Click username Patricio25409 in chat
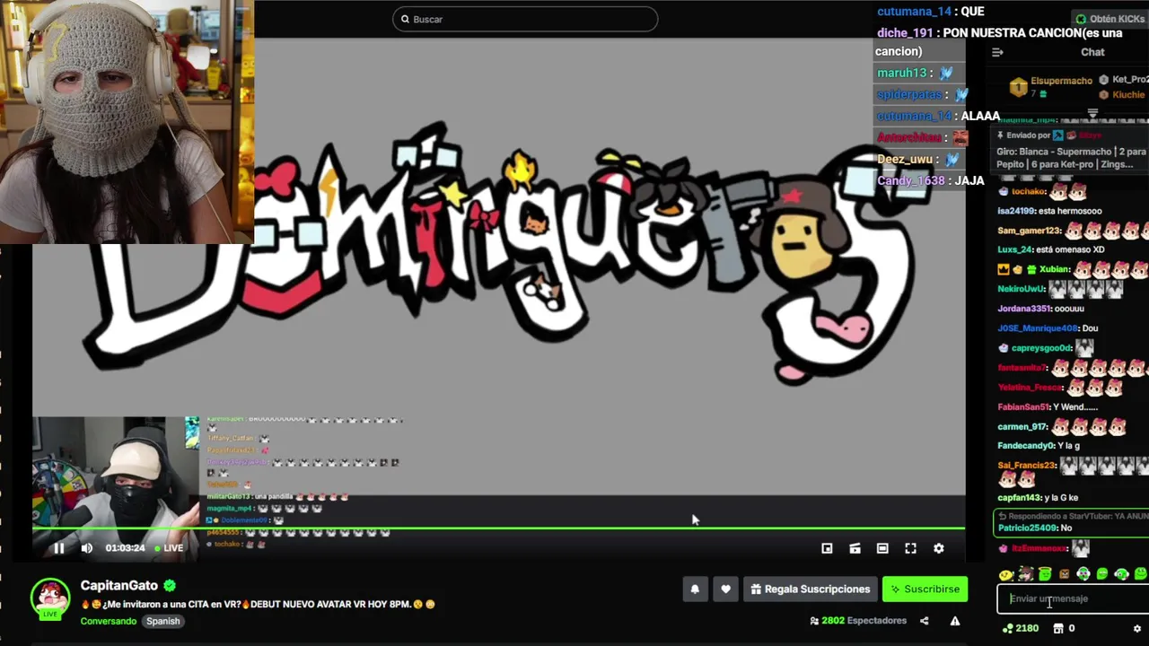Viewport: 1149px width, 646px height. [x=1027, y=528]
